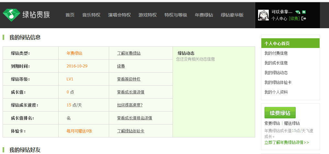The height and width of the screenshot is (154, 329).
Task: Click the 绿钻类型: label
Action: pyautogui.click(x=20, y=53)
